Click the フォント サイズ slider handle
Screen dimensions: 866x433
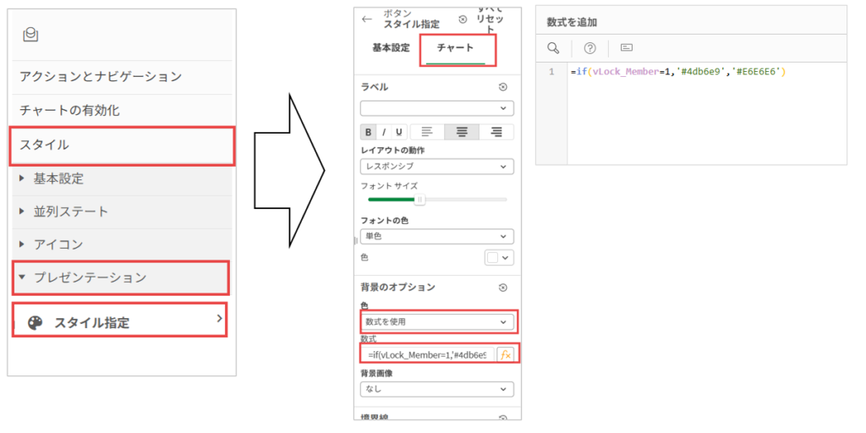click(x=419, y=200)
